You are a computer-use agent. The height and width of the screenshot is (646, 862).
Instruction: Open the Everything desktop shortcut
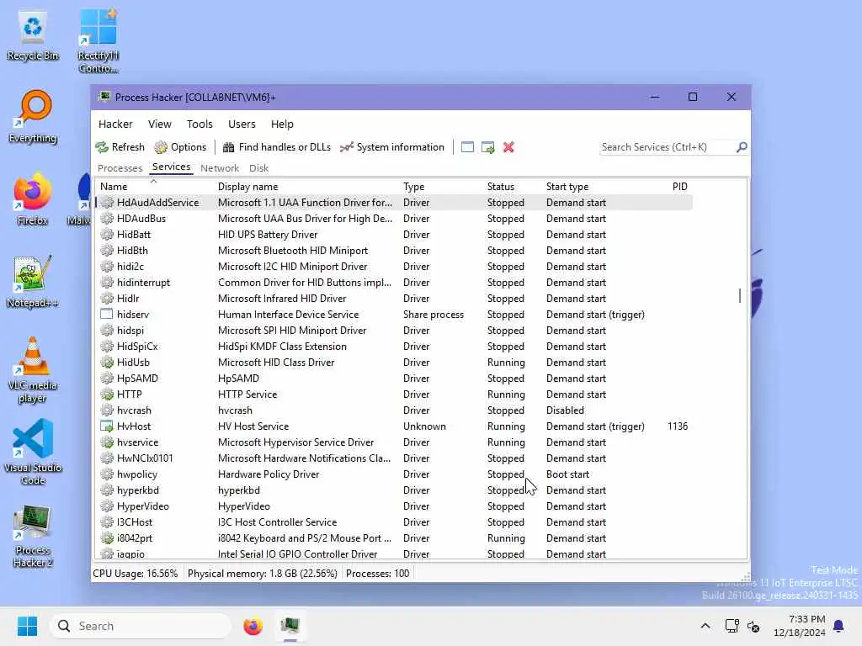pyautogui.click(x=33, y=117)
